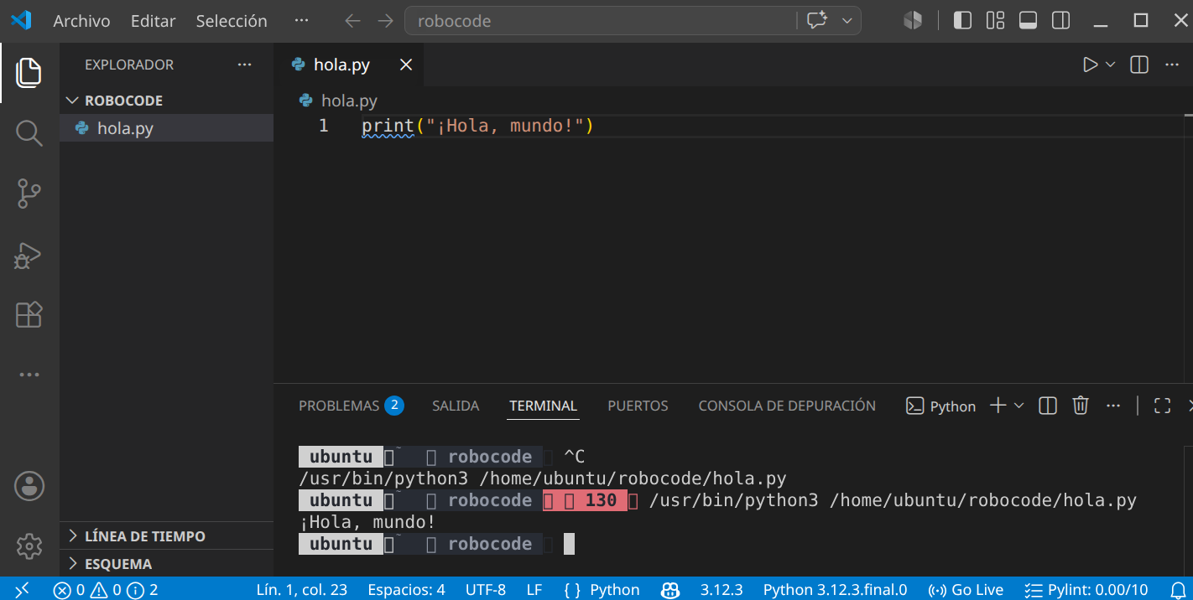Maximize the terminal panel size

pyautogui.click(x=1162, y=406)
